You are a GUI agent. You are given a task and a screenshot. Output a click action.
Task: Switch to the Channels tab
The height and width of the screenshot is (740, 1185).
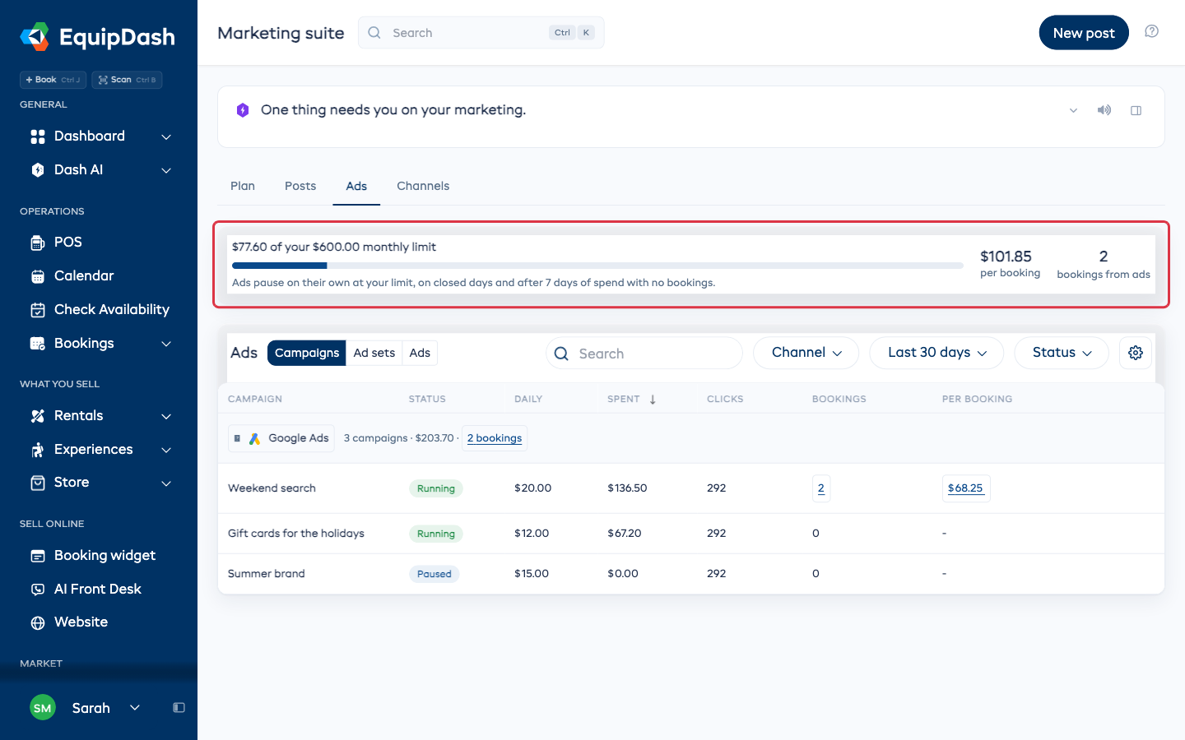(x=423, y=186)
